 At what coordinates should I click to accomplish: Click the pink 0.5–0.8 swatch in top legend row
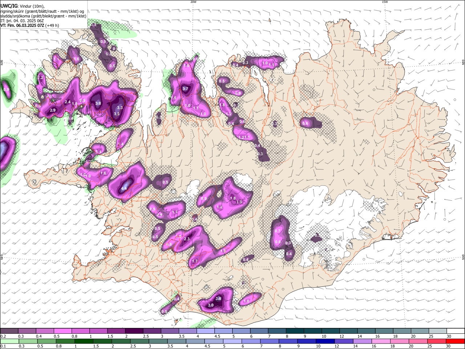[x=62, y=331]
